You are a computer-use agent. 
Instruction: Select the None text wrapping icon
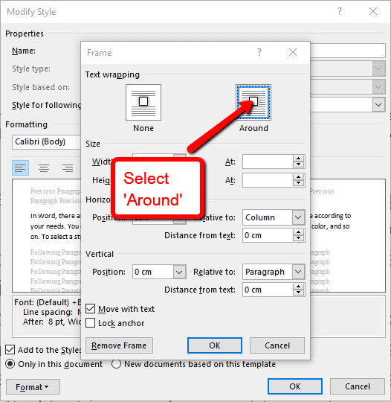point(143,102)
